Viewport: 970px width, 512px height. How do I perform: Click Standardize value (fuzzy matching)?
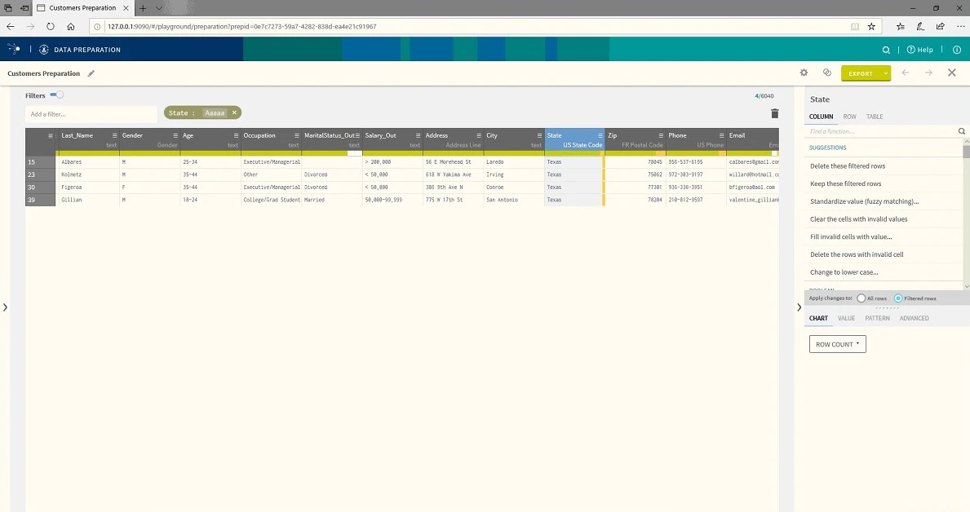tap(864, 201)
